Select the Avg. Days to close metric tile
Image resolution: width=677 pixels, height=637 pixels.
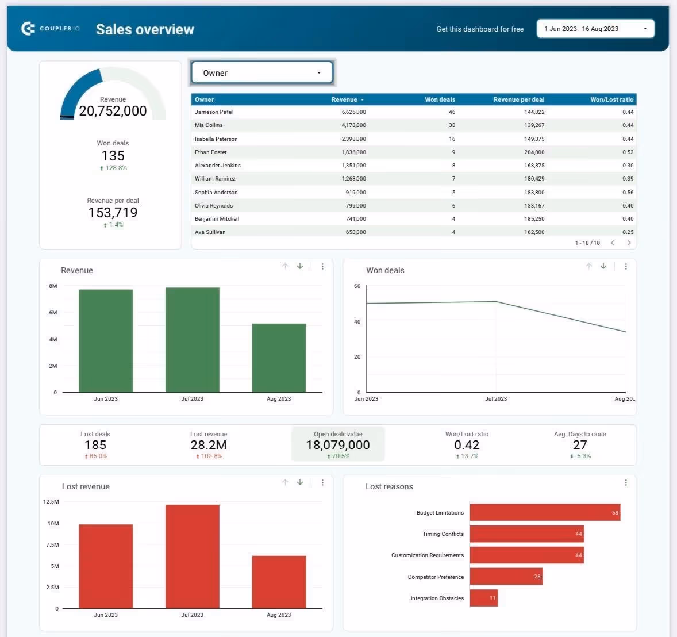[580, 444]
